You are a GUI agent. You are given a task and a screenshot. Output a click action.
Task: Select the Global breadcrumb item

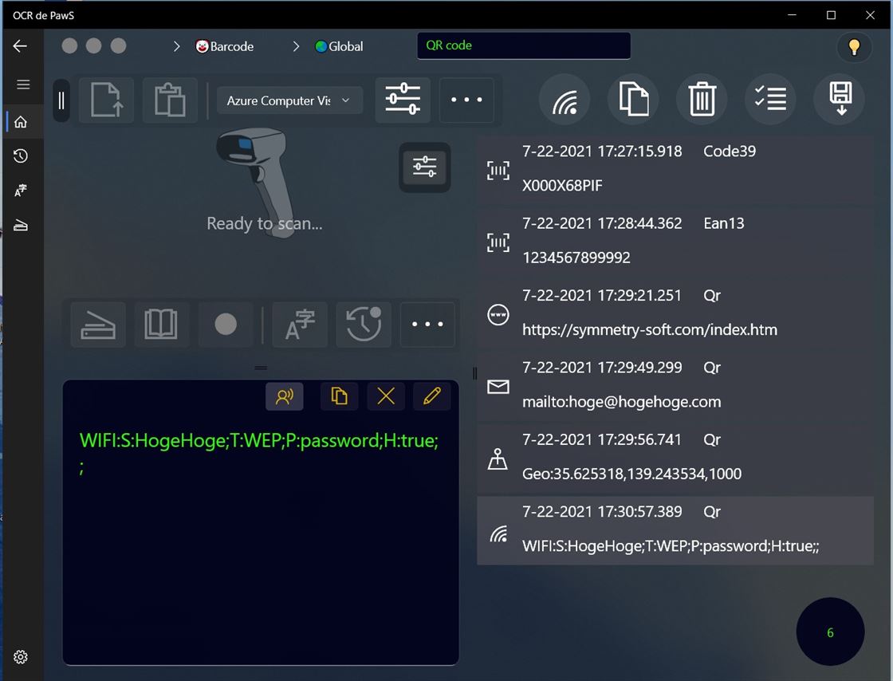(340, 47)
